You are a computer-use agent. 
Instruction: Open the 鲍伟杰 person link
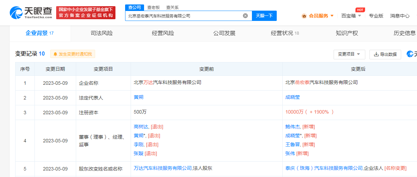[293, 127]
